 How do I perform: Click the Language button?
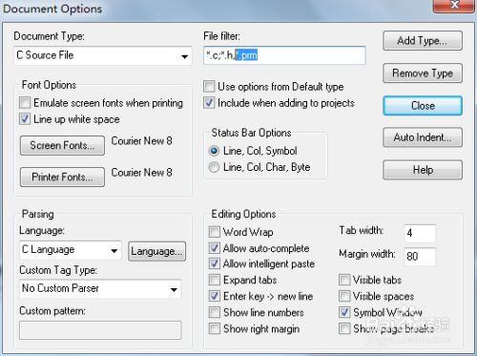click(x=156, y=251)
